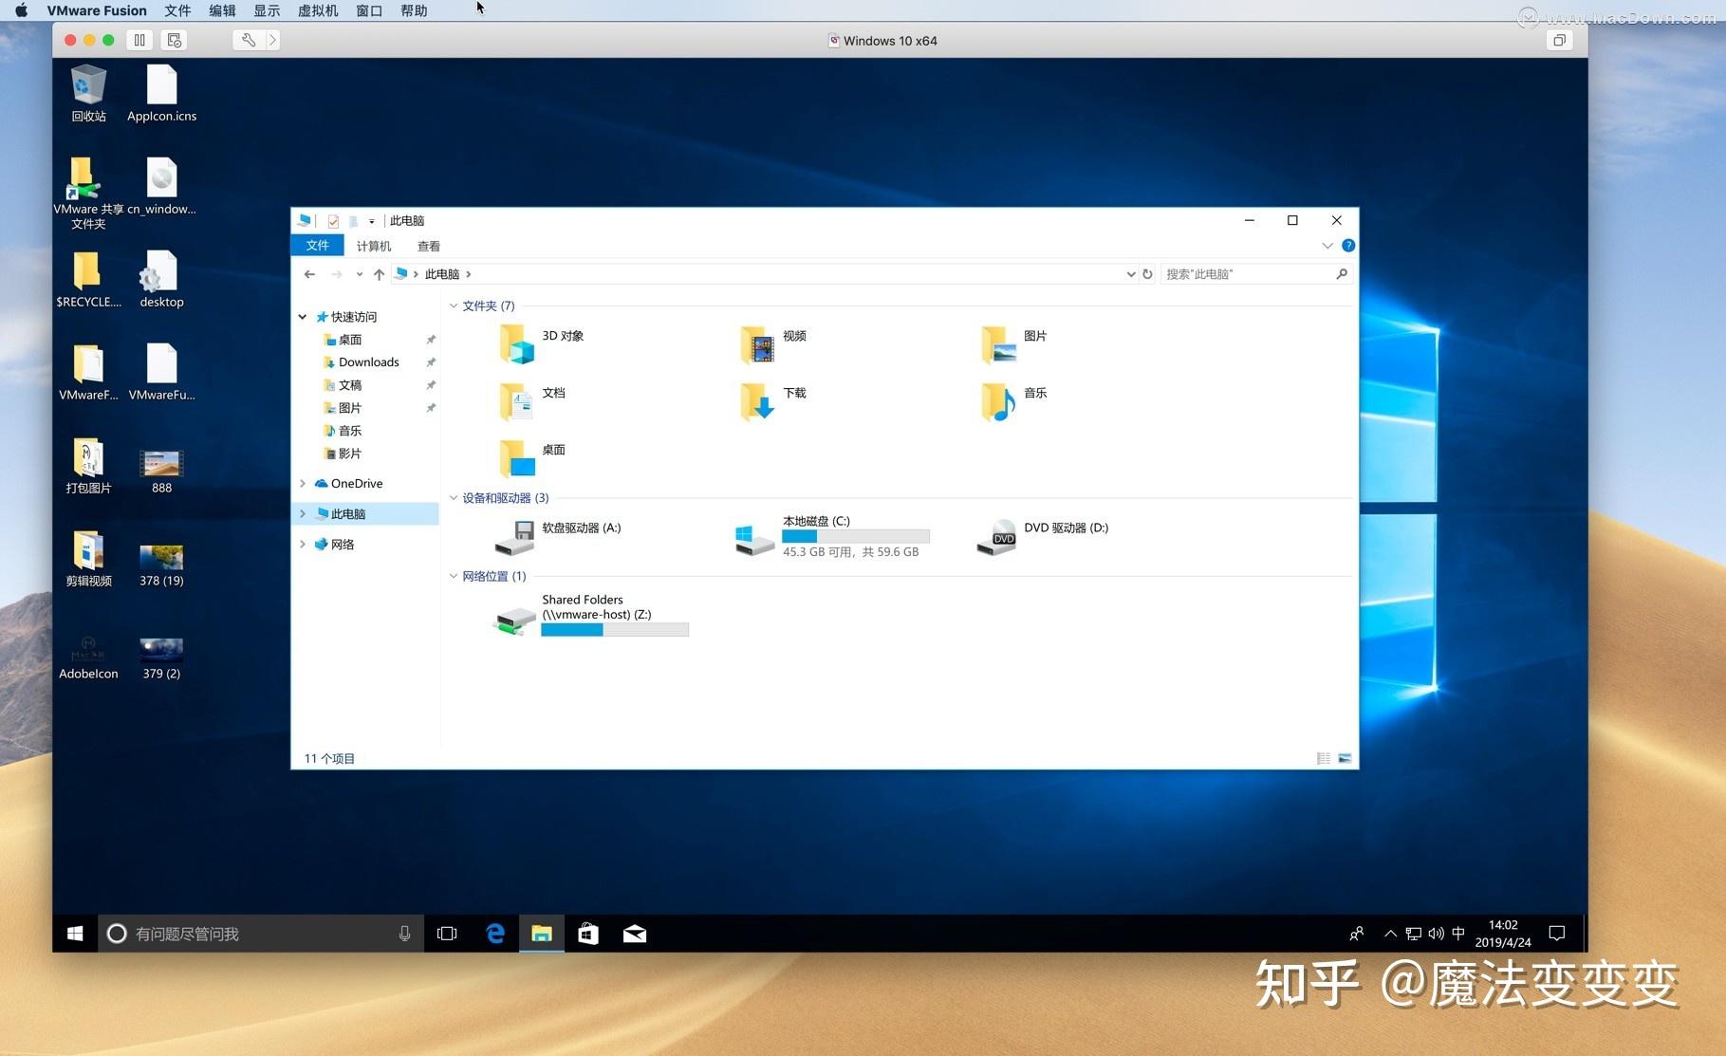Open the 3D 对象 folder
Screen dimensions: 1726x1056
click(541, 343)
